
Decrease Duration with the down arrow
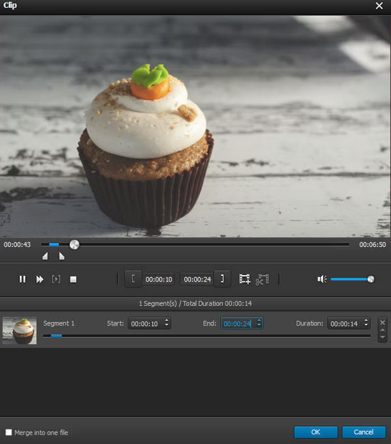pyautogui.click(x=366, y=325)
